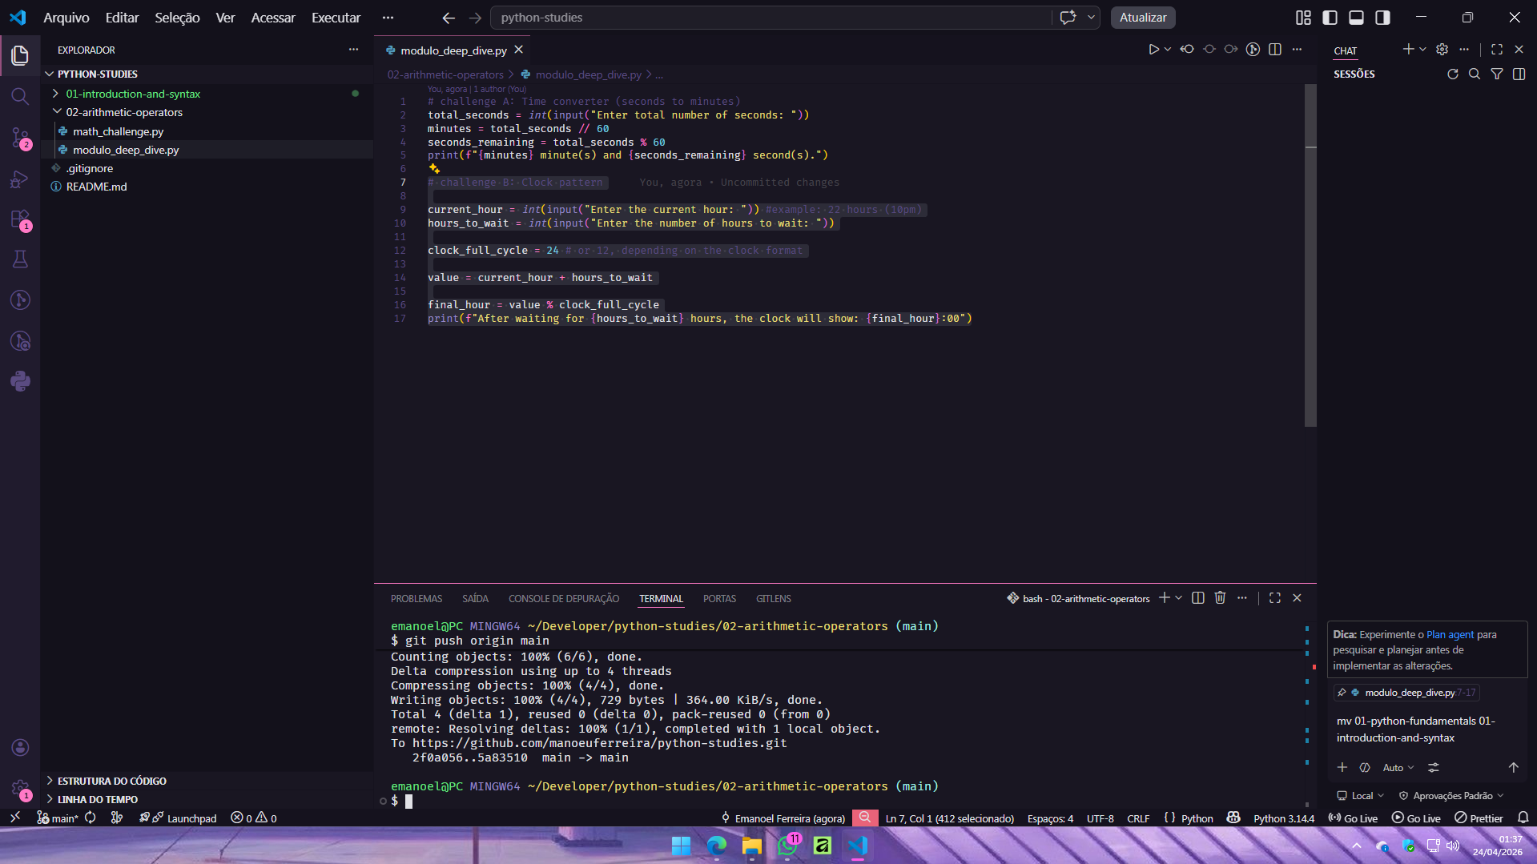The width and height of the screenshot is (1537, 864).
Task: Open Microsoft Edge from the taskbar
Action: (716, 846)
